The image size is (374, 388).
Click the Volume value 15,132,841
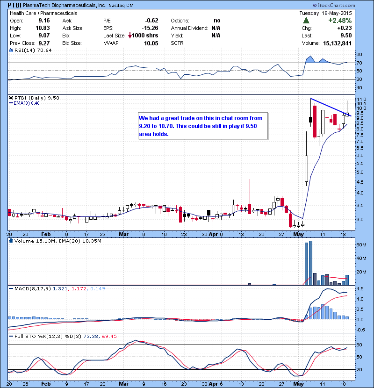(x=337, y=43)
